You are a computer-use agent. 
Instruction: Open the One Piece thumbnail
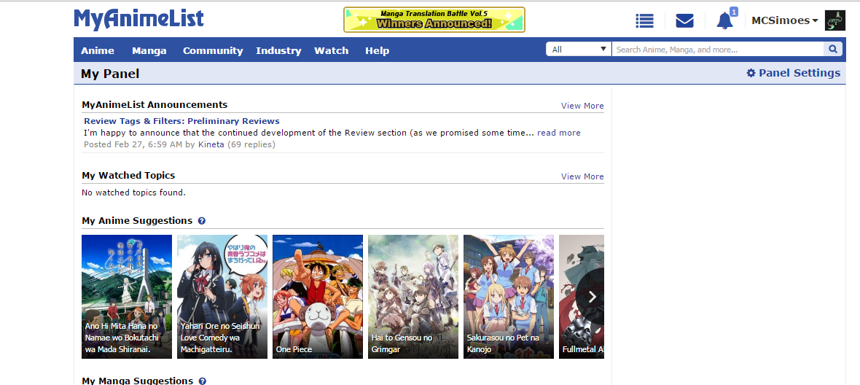click(x=318, y=297)
